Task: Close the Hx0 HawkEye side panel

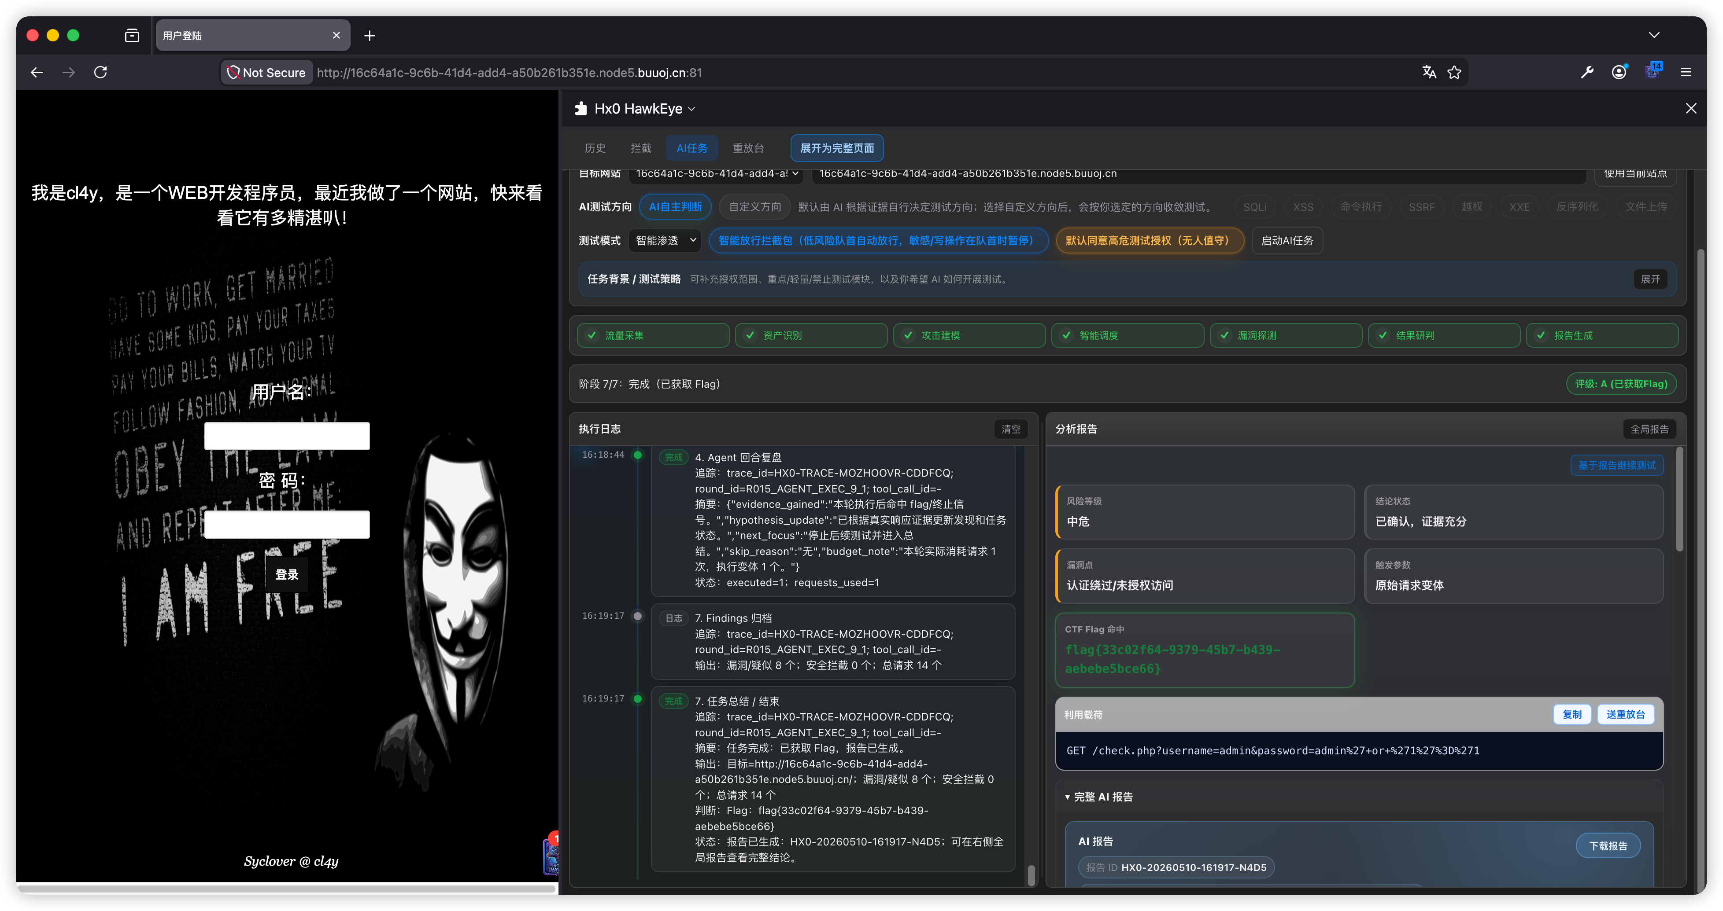Action: [1691, 108]
